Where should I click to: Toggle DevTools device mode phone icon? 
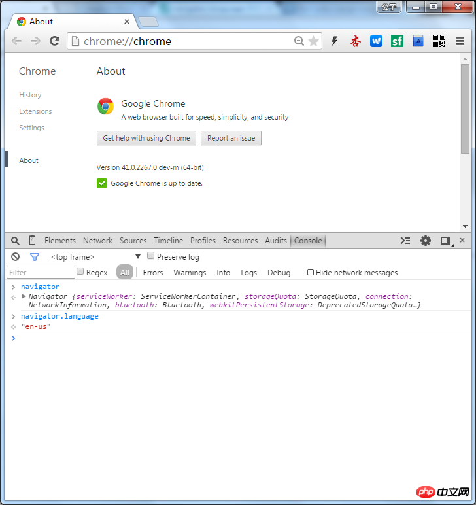pos(32,241)
